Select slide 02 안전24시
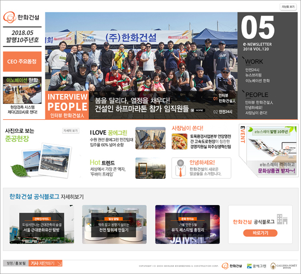Screen dimensions: 301x274 (x=223, y=112)
